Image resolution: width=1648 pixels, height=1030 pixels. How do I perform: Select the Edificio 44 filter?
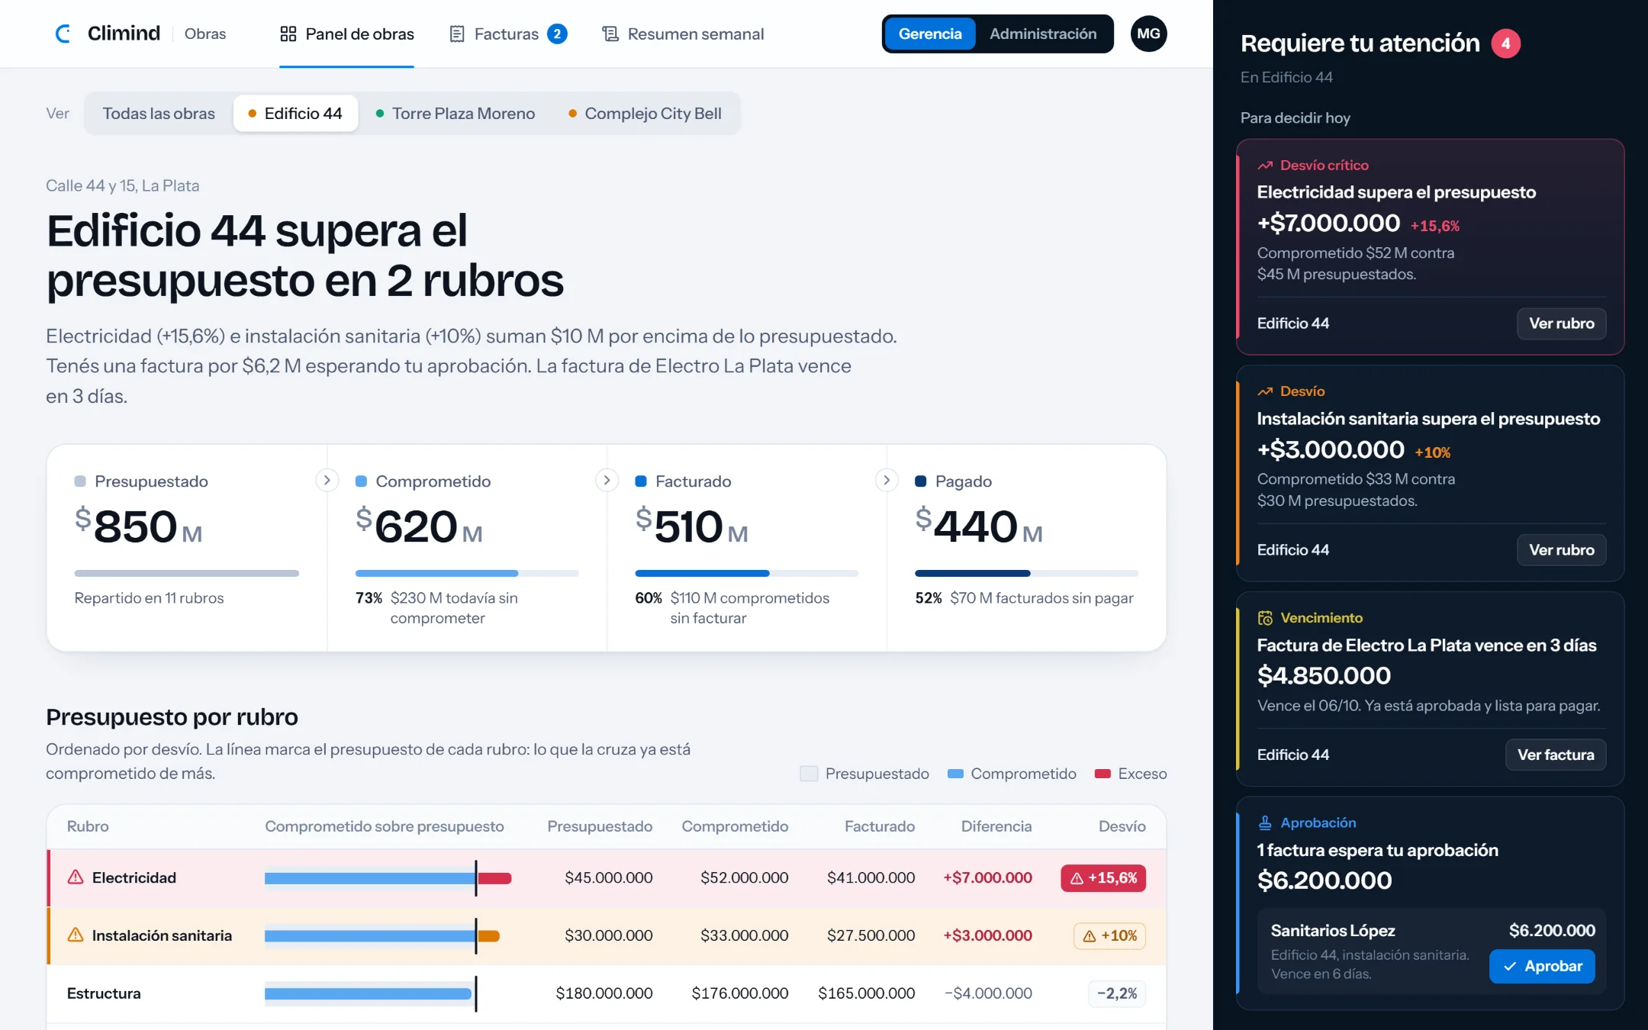[295, 114]
